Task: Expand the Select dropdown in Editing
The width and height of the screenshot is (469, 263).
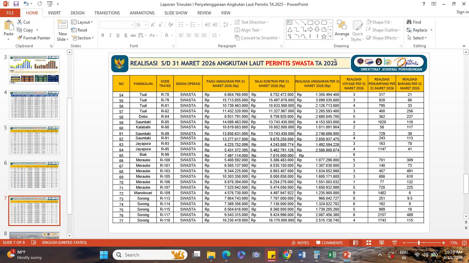Action: (417, 38)
